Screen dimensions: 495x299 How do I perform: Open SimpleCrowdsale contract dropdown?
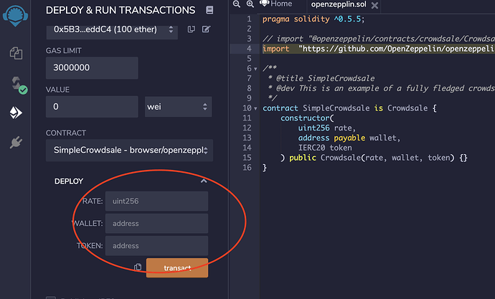click(129, 150)
